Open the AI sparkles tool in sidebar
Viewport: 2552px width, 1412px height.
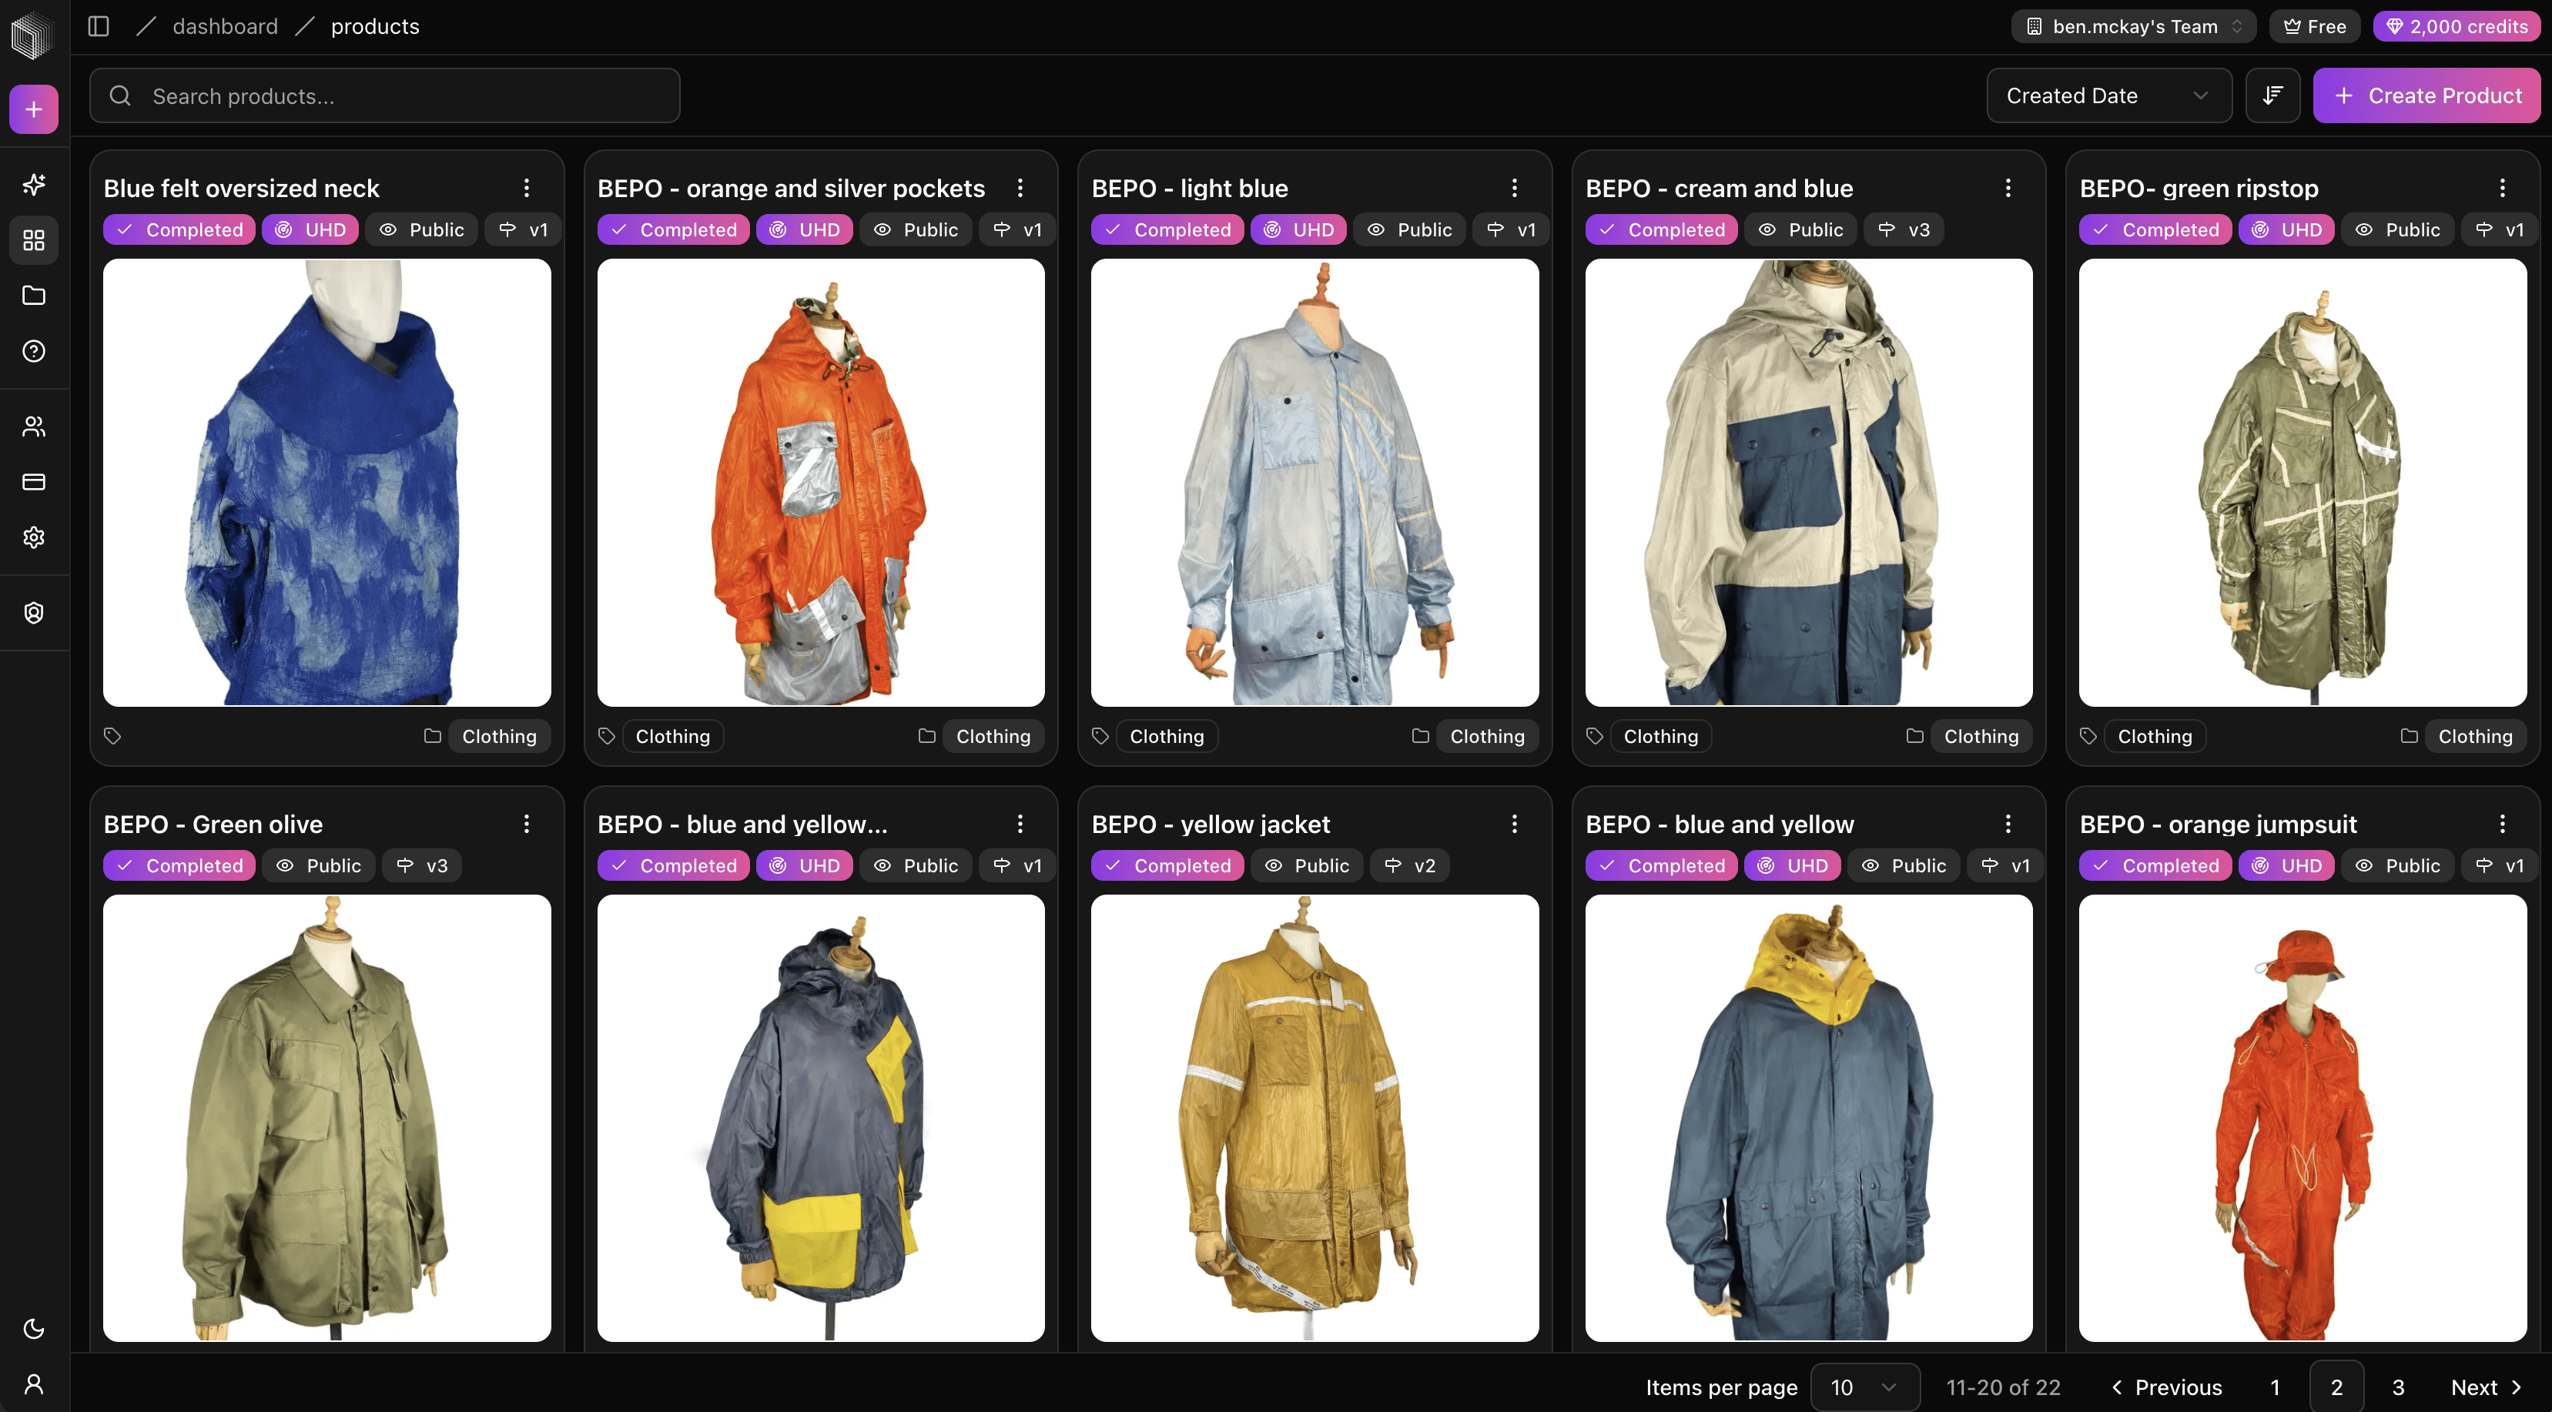click(x=34, y=184)
